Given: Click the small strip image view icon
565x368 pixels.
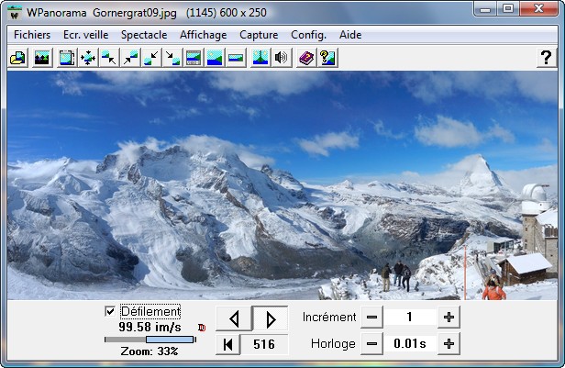Looking at the screenshot, I should tap(236, 58).
